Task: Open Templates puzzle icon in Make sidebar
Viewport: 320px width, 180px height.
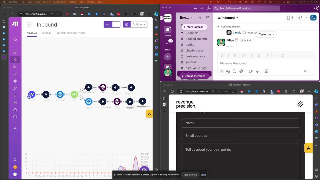Action: pos(15,67)
